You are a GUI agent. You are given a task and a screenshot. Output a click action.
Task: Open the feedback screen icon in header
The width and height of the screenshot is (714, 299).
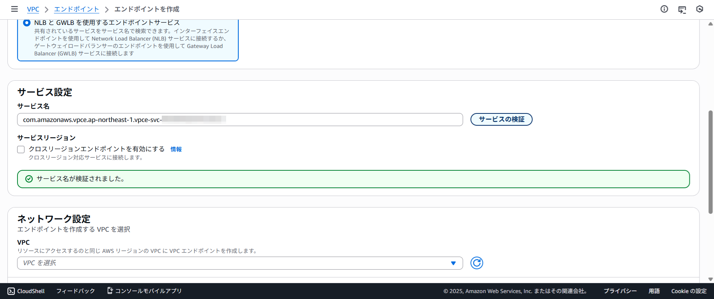[682, 9]
